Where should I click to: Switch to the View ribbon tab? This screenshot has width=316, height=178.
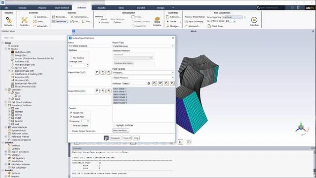coord(121,8)
